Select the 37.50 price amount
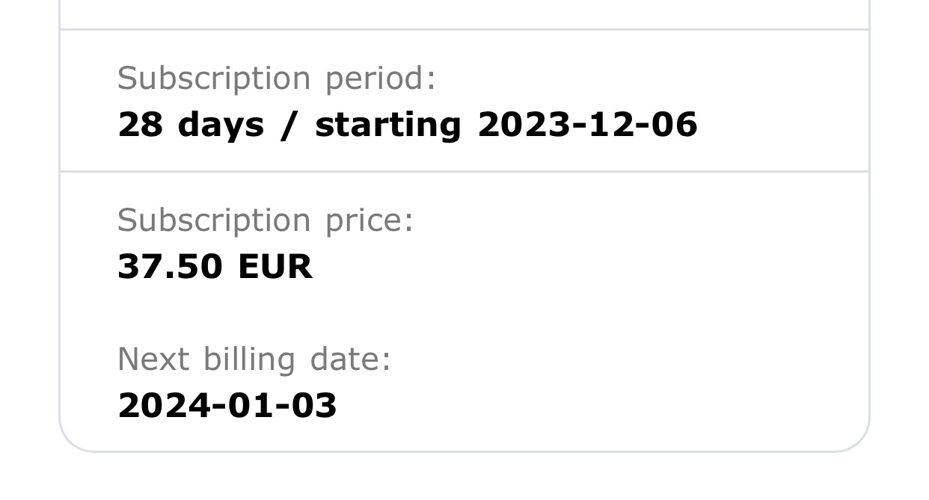Image resolution: width=929 pixels, height=500 pixels. pyautogui.click(x=170, y=267)
